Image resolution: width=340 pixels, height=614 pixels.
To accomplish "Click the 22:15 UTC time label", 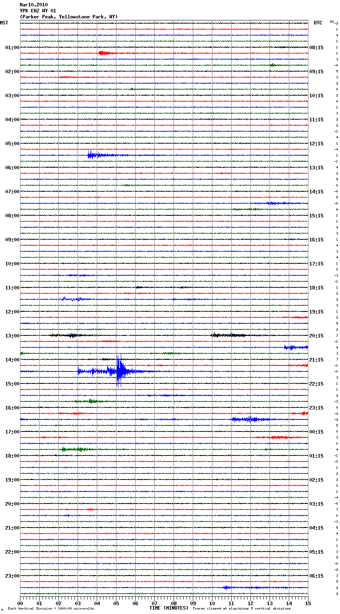I will [x=316, y=384].
